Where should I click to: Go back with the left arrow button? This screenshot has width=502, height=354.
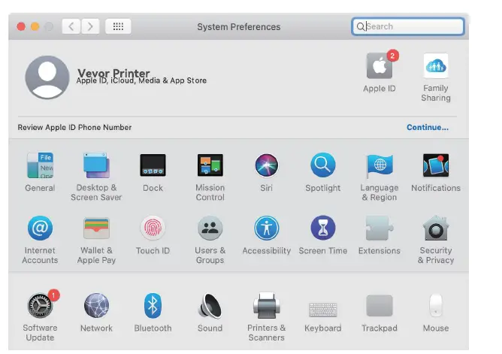(71, 26)
